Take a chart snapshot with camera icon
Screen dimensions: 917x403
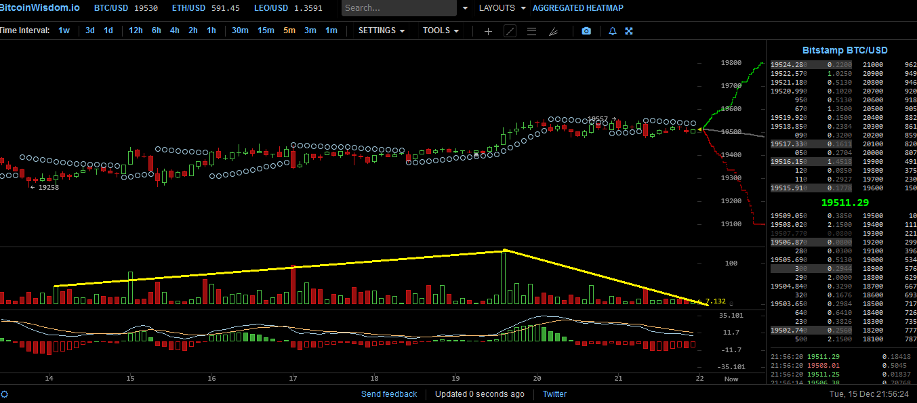pos(586,31)
